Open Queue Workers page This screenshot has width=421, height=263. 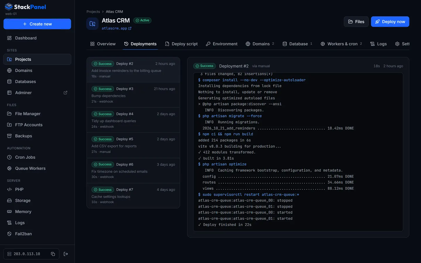37,168
